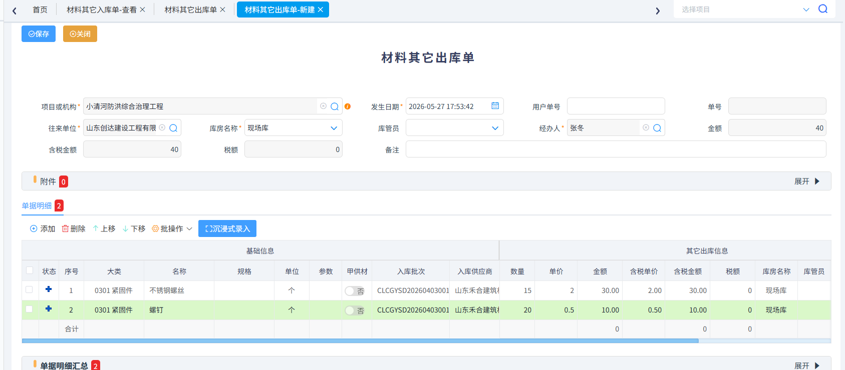Click the 保存 button

[39, 34]
